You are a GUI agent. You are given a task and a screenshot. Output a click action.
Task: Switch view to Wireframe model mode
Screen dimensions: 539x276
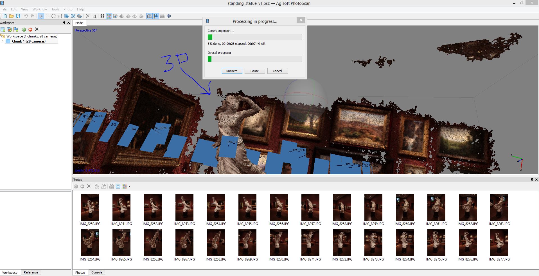click(135, 16)
